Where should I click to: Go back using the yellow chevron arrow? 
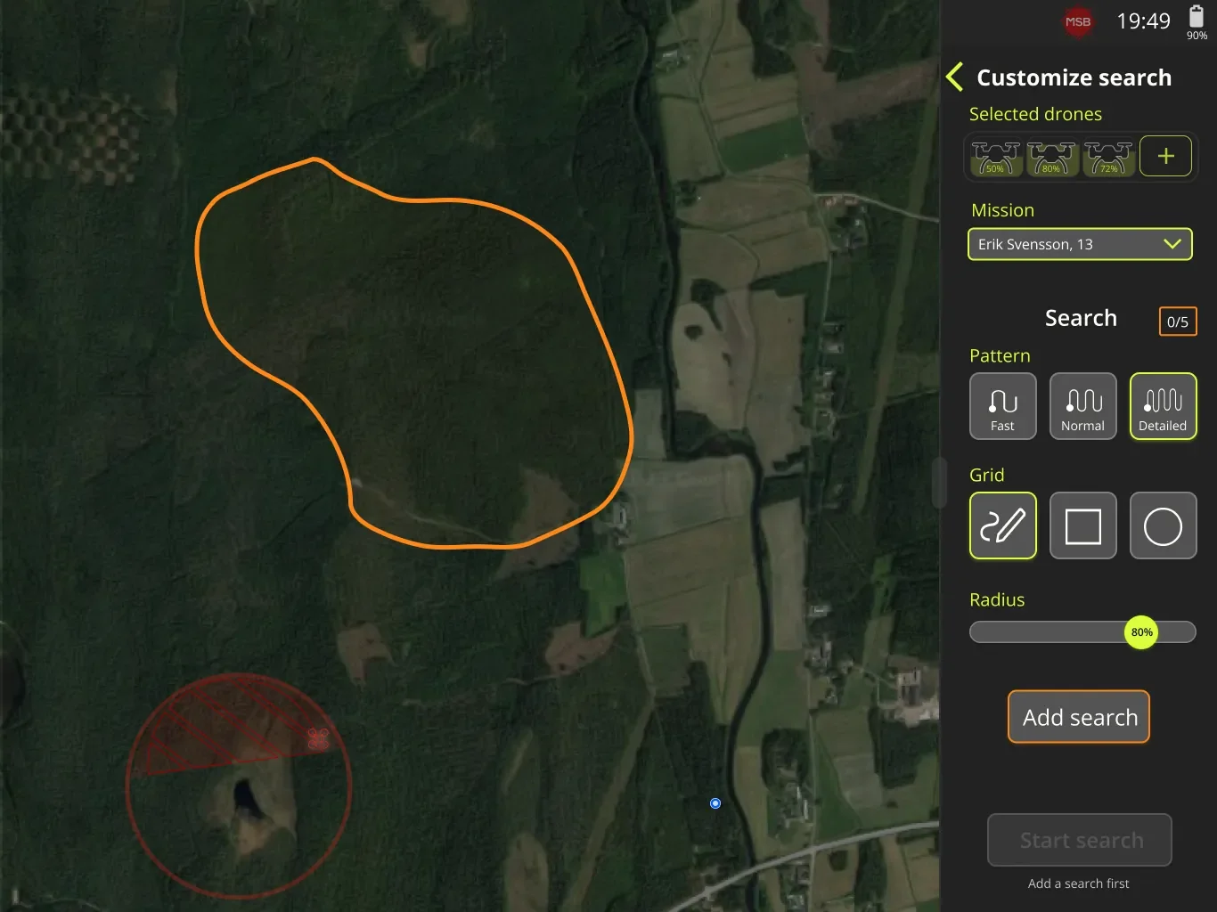click(954, 77)
